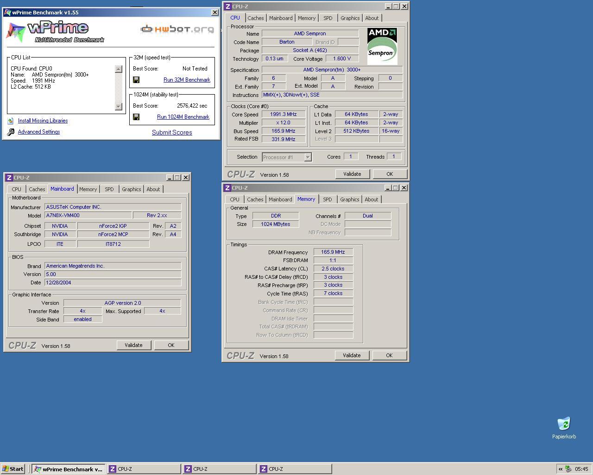Image resolution: width=593 pixels, height=475 pixels.
Task: Select the Mainboard tab in the Memory CPU-Z window
Action: [x=280, y=199]
